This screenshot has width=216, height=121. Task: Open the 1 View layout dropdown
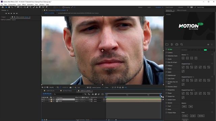(107, 87)
